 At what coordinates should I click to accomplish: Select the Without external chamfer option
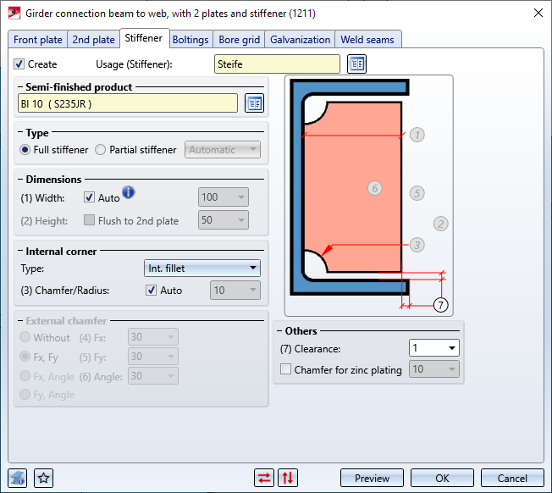(25, 337)
